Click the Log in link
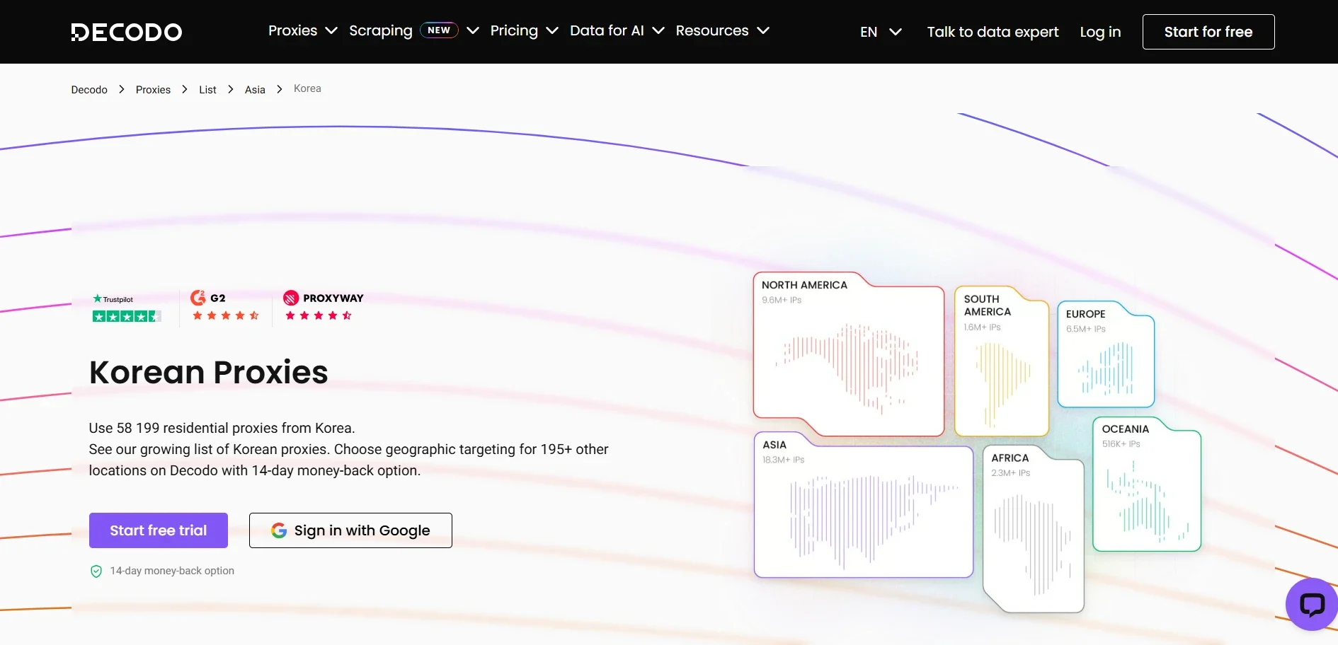Viewport: 1338px width, 645px height. (1100, 32)
